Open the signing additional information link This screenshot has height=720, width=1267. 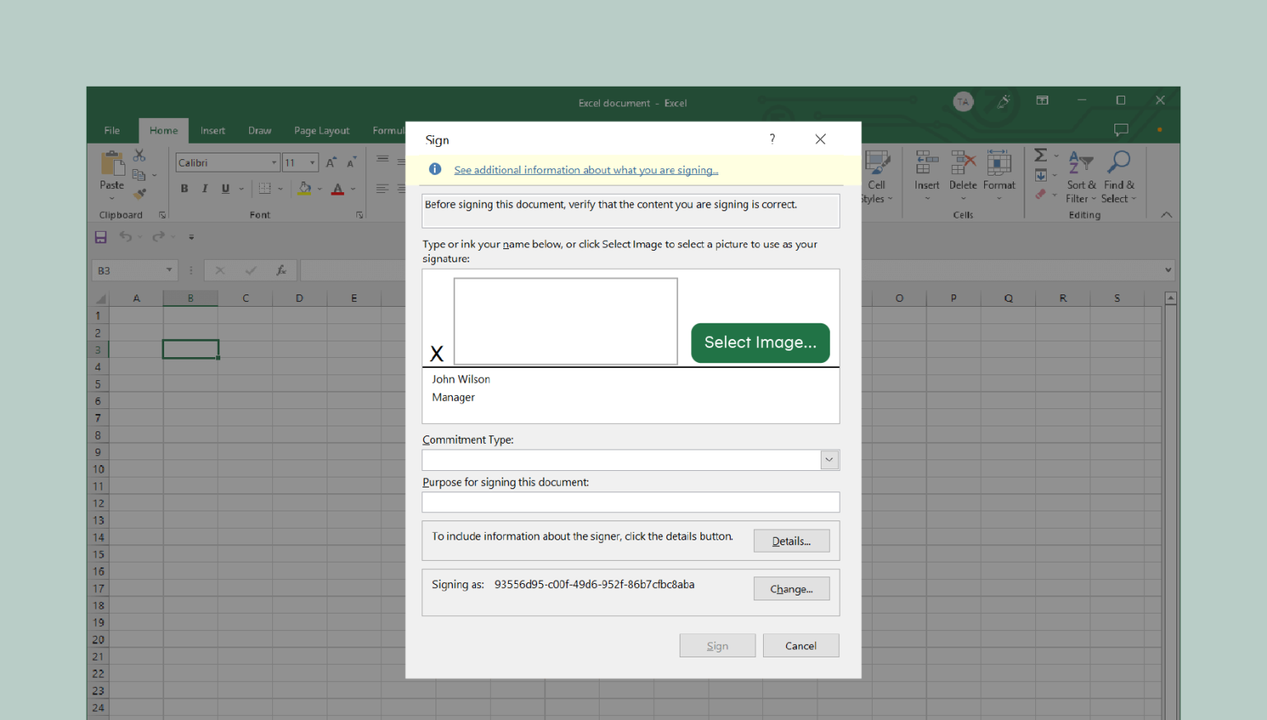click(x=586, y=170)
